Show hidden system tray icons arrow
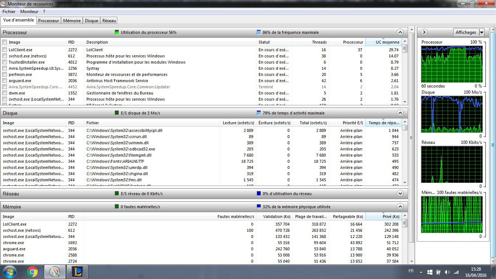 coord(421,272)
